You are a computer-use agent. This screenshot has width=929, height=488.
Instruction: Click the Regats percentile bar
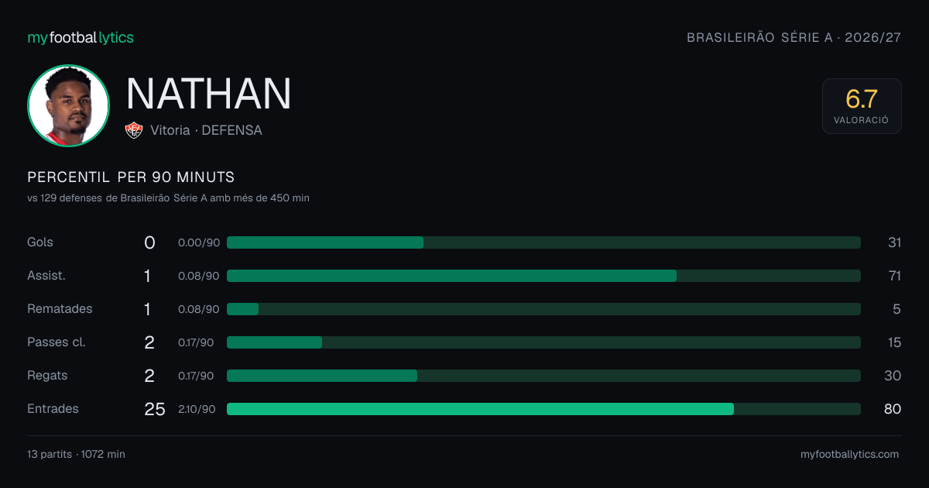tap(543, 376)
